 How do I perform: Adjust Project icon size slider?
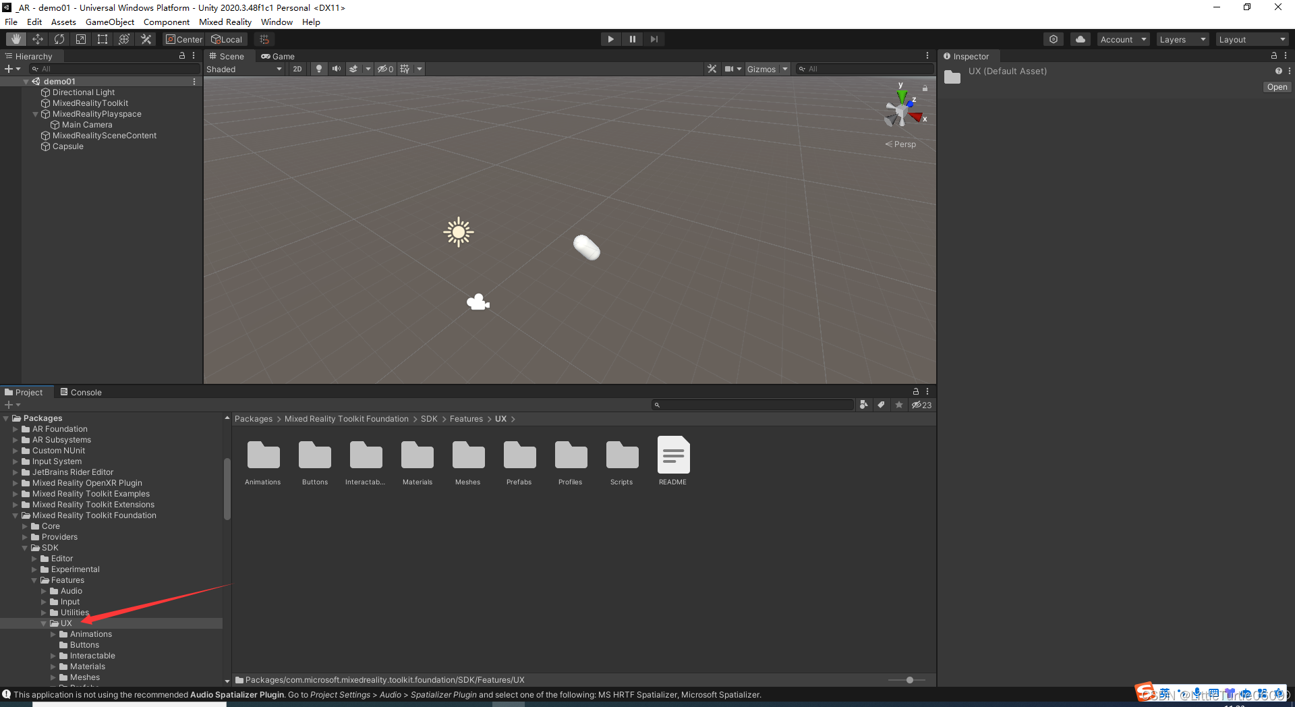coord(909,680)
